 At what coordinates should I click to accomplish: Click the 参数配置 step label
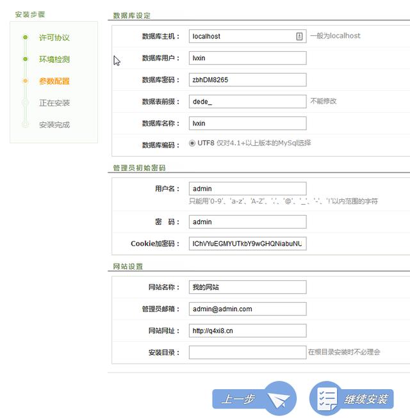[54, 81]
